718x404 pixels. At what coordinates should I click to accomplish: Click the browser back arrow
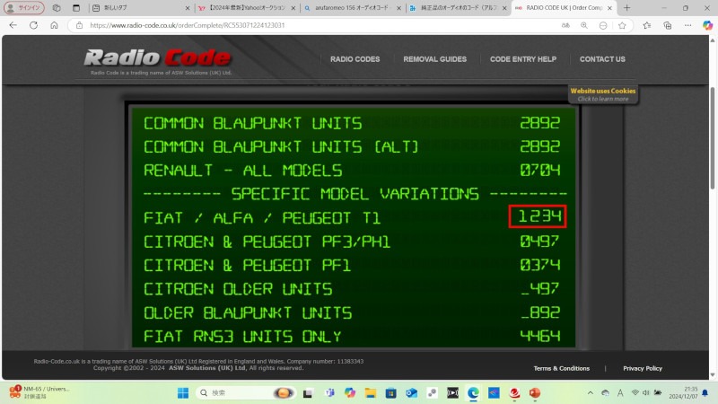click(x=13, y=25)
